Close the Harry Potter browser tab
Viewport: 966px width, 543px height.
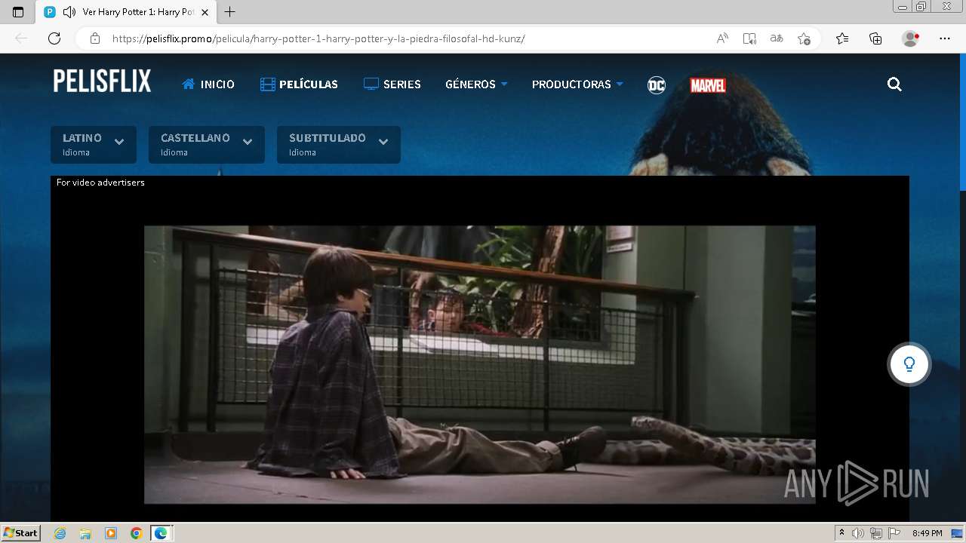pyautogui.click(x=205, y=12)
